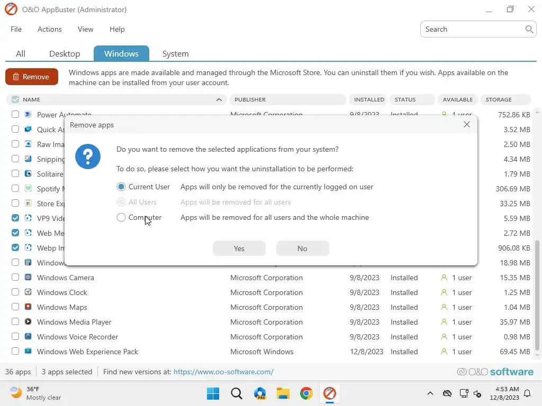Check the Windows Camera checkbox
Image resolution: width=542 pixels, height=406 pixels.
(x=15, y=277)
